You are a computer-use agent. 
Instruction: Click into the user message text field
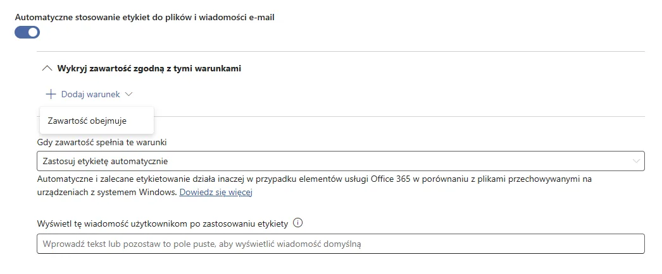click(x=340, y=244)
